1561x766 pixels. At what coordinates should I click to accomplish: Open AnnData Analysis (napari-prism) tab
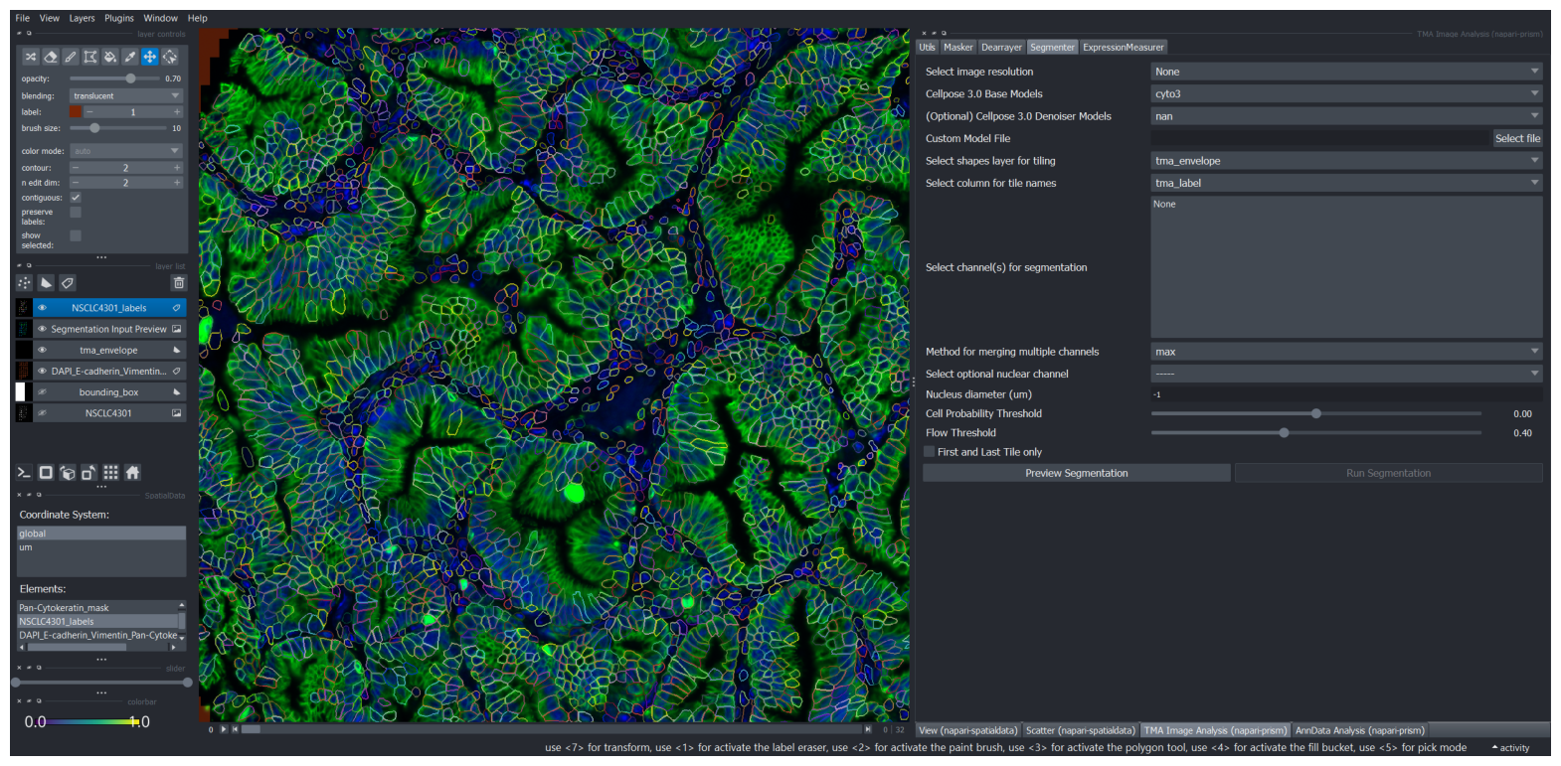pos(1359,730)
